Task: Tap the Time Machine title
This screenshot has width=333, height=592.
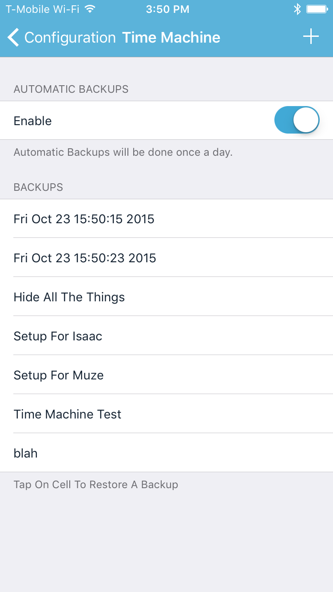Action: pyautogui.click(x=171, y=37)
